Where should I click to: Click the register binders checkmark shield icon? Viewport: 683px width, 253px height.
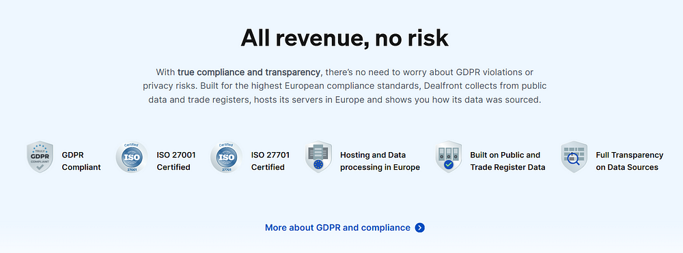click(x=449, y=157)
